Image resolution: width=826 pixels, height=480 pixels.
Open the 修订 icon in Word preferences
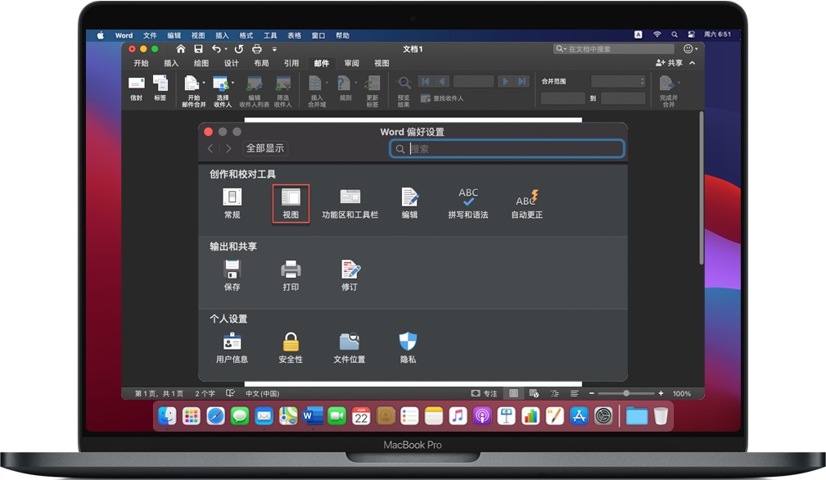point(349,274)
